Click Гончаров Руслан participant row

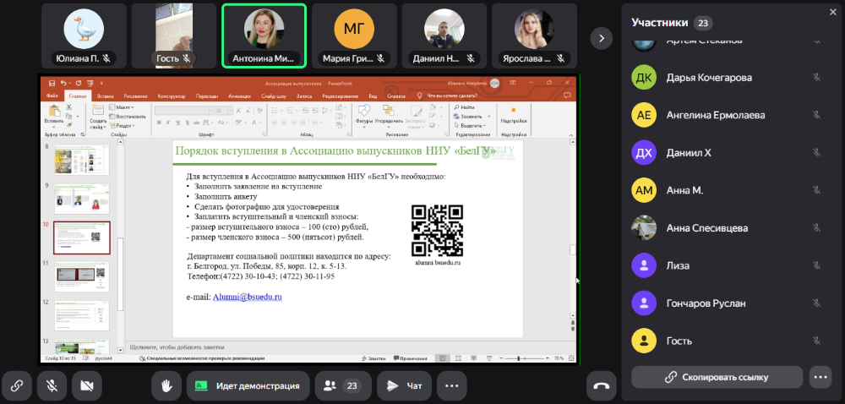point(727,303)
